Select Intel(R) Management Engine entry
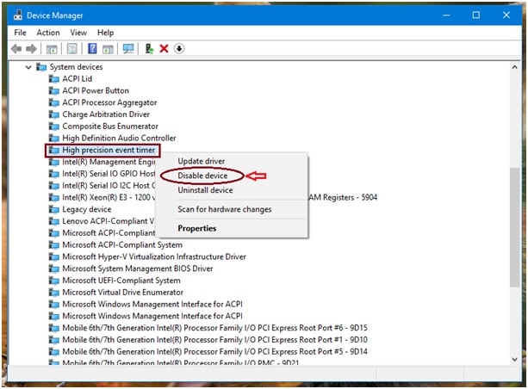528x389 pixels. [x=109, y=162]
